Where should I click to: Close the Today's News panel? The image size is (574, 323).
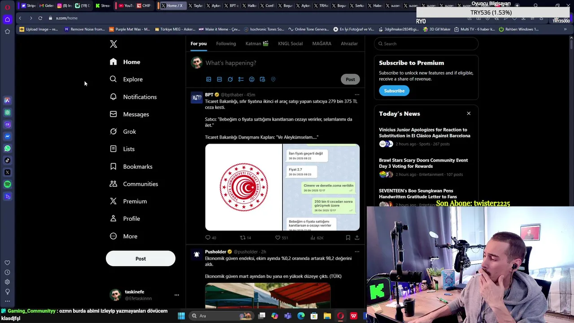tap(469, 113)
